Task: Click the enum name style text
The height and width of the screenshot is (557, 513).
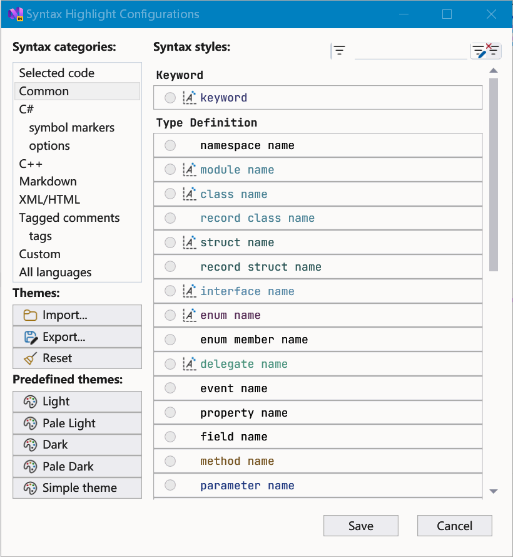Action: tap(230, 315)
